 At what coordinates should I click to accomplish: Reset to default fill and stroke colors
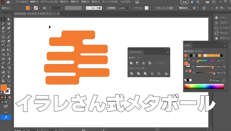tap(185, 60)
